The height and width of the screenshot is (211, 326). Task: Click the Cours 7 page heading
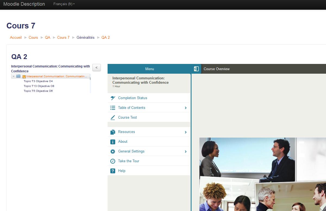(x=21, y=26)
